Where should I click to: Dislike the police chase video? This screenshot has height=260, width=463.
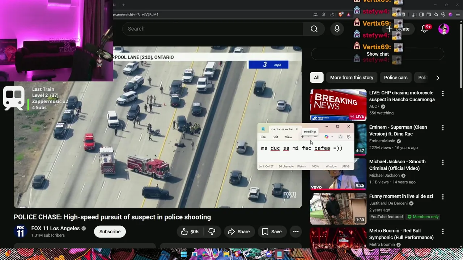[x=212, y=231]
